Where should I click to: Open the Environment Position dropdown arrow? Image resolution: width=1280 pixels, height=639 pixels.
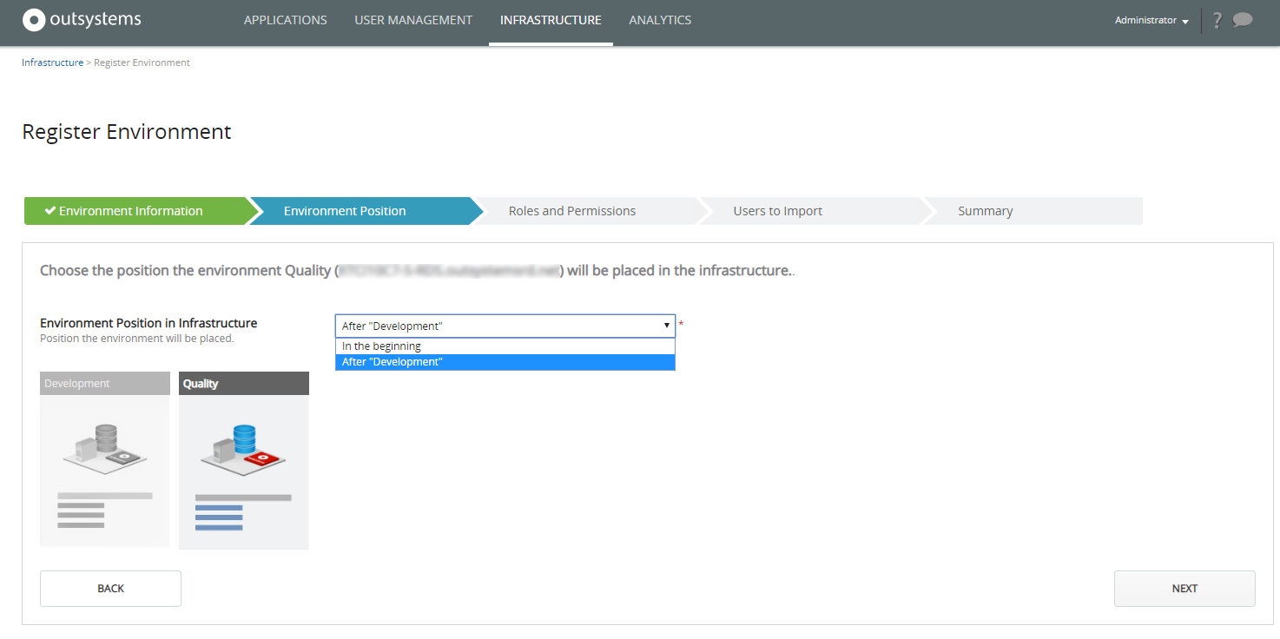point(666,325)
